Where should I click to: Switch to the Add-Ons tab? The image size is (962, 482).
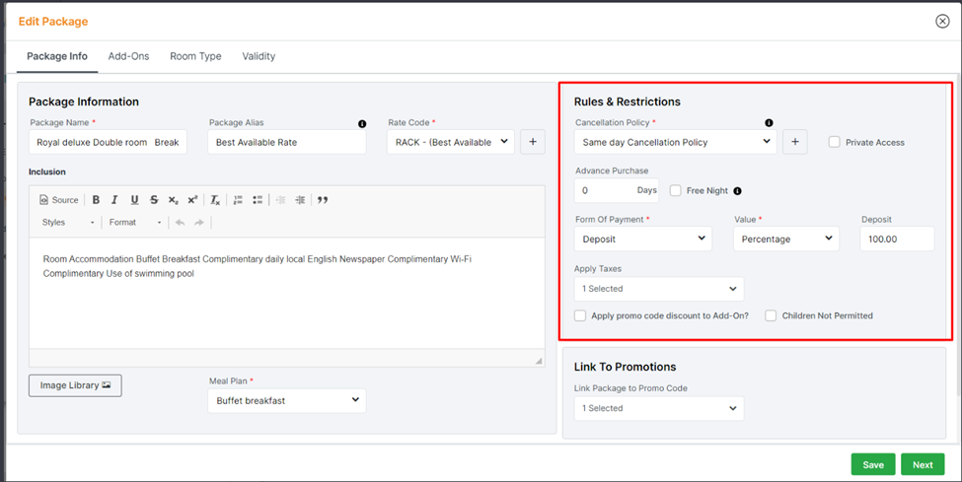128,56
